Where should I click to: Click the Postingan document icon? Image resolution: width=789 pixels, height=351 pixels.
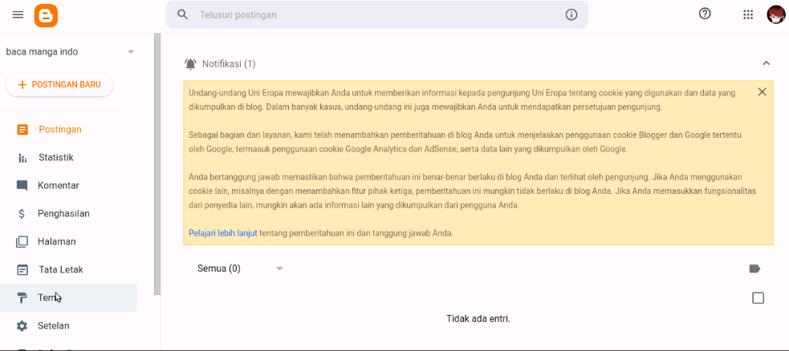[22, 130]
